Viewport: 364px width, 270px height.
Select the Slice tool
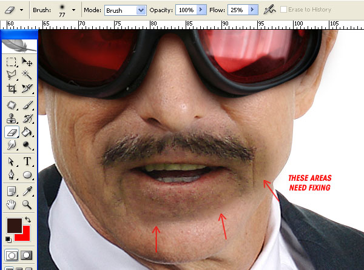tap(27, 88)
